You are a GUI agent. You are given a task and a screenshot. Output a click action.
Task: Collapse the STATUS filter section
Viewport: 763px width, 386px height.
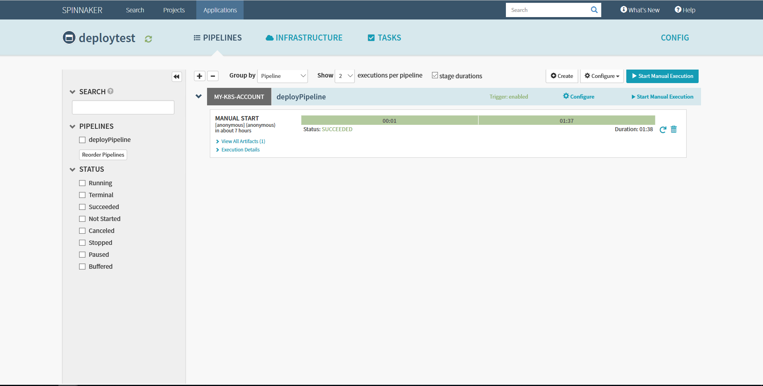point(72,169)
